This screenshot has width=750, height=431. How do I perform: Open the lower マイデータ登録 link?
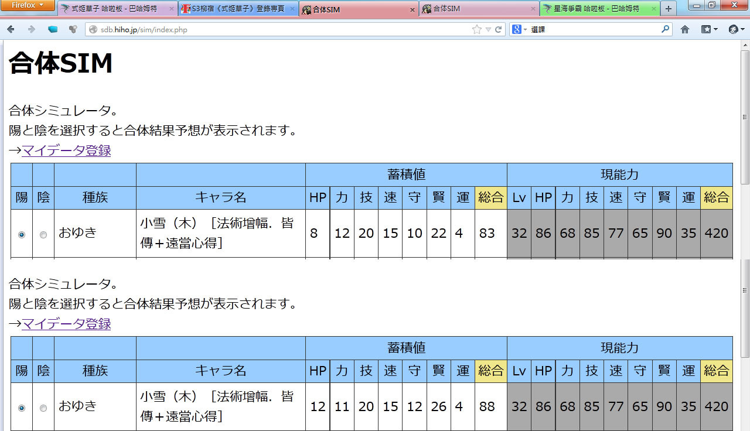coord(66,324)
